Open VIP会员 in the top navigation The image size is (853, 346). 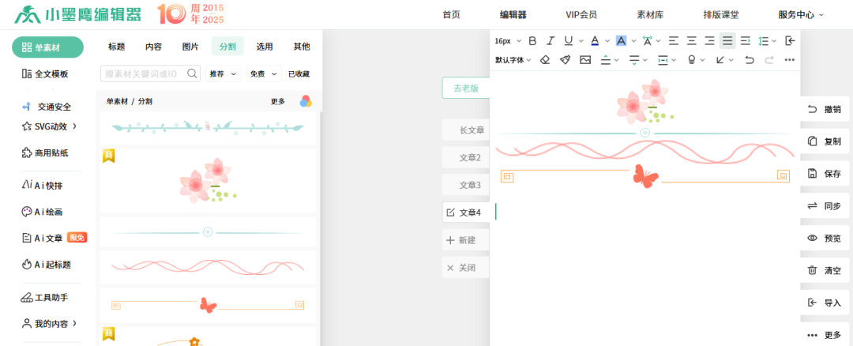[581, 15]
